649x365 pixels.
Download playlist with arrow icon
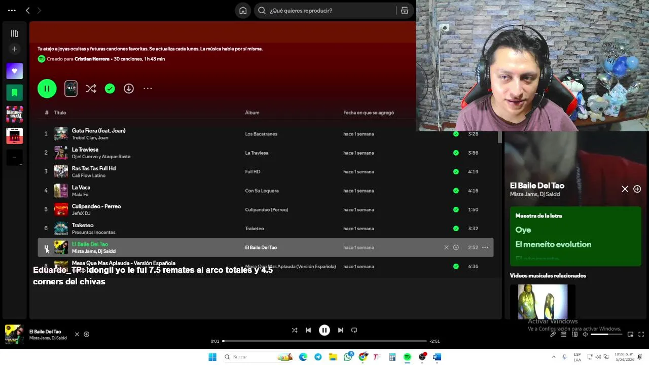click(129, 89)
